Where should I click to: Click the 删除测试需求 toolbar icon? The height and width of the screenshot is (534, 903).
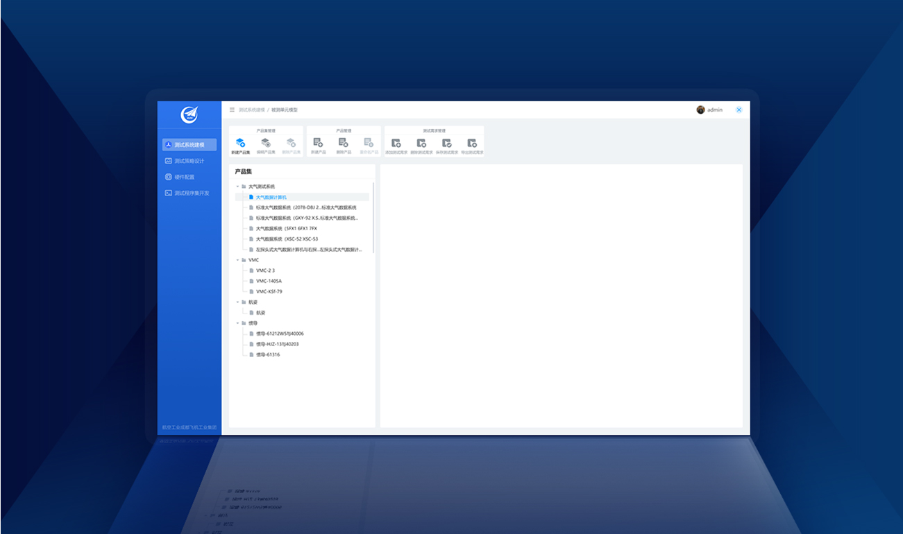(421, 143)
